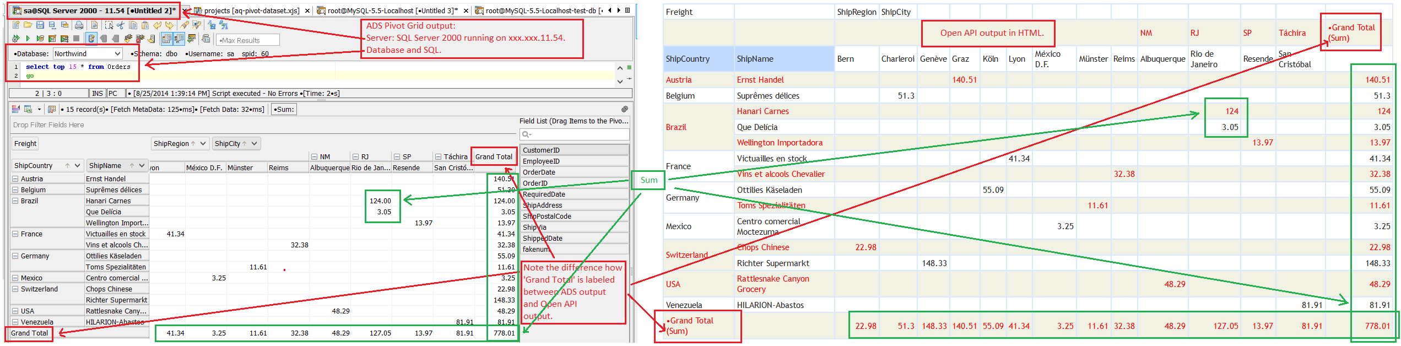Switch to root@MySQL-5.5-Localhost Untitled 3 tab
This screenshot has height=346, width=1401.
tap(392, 10)
